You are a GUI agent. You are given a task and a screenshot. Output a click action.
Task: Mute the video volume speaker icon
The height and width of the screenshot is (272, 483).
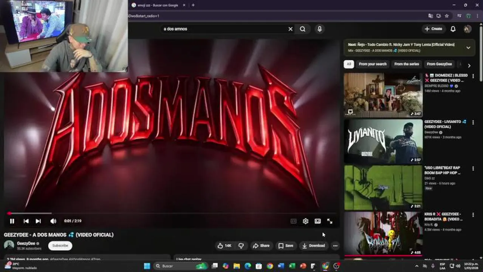pyautogui.click(x=53, y=221)
